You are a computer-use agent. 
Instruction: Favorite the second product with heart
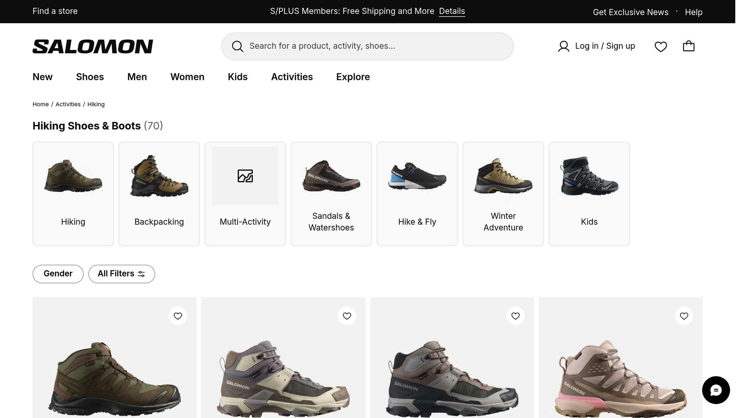click(347, 316)
